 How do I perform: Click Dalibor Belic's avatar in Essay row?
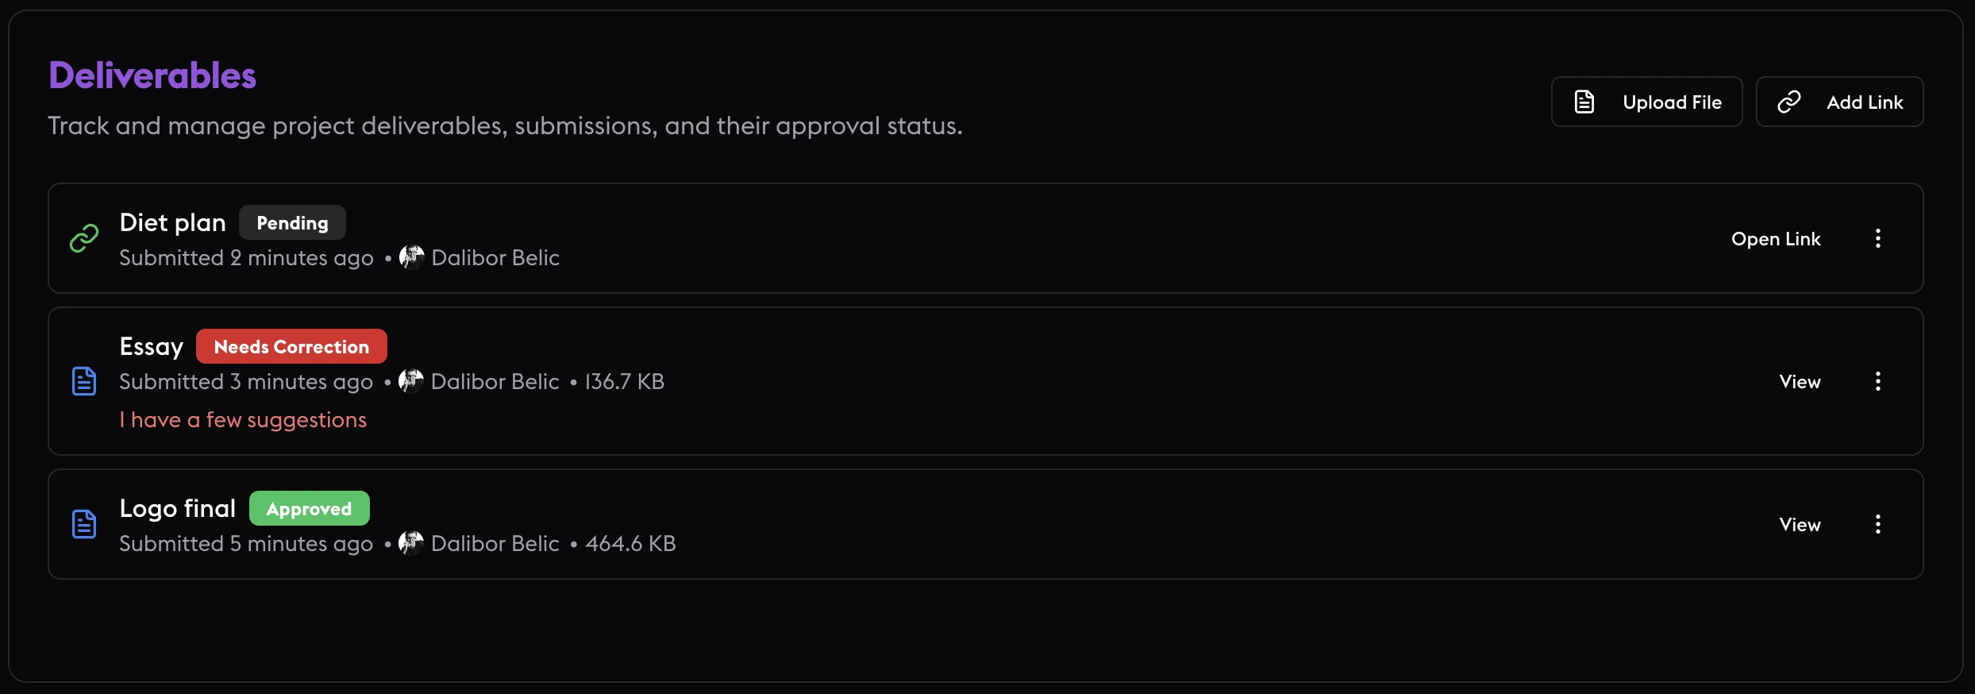coord(411,381)
